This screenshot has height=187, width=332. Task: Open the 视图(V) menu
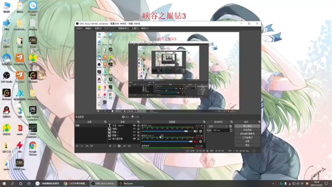(98, 28)
